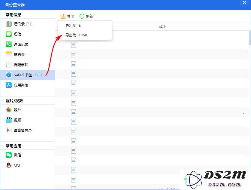Click the green 刷新 refresh icon
The height and width of the screenshot is (190, 251).
click(82, 16)
